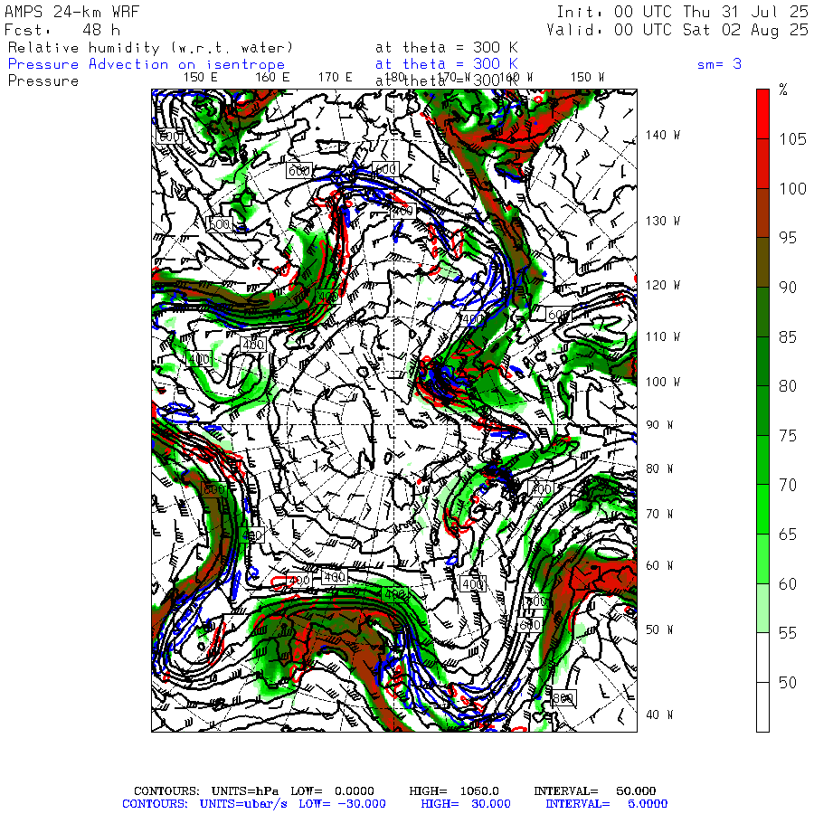Image resolution: width=814 pixels, height=814 pixels.
Task: Click the blue 'UNITS=ubar/s' contour text
Action: pos(243,804)
